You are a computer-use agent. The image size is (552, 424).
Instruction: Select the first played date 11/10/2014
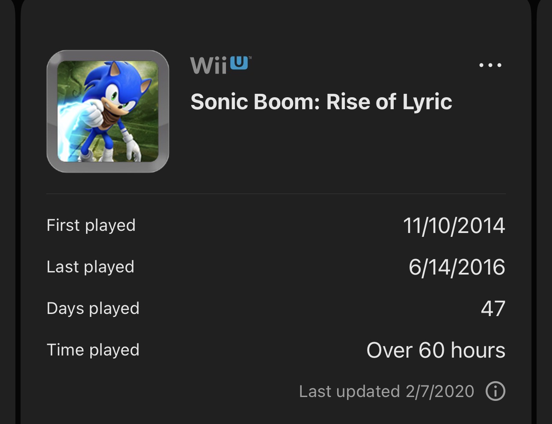point(454,226)
